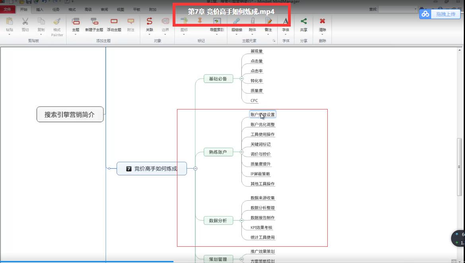The image size is (465, 263).
Task: Click the blue video progress bar
Action: (87, 262)
